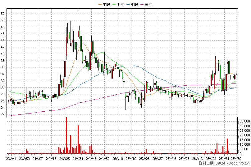Click the 26 price axis label
Screen dimensions: 251x167
[x=2, y=101]
